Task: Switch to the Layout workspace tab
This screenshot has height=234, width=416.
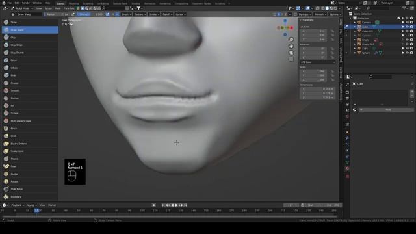Action: click(x=60, y=3)
